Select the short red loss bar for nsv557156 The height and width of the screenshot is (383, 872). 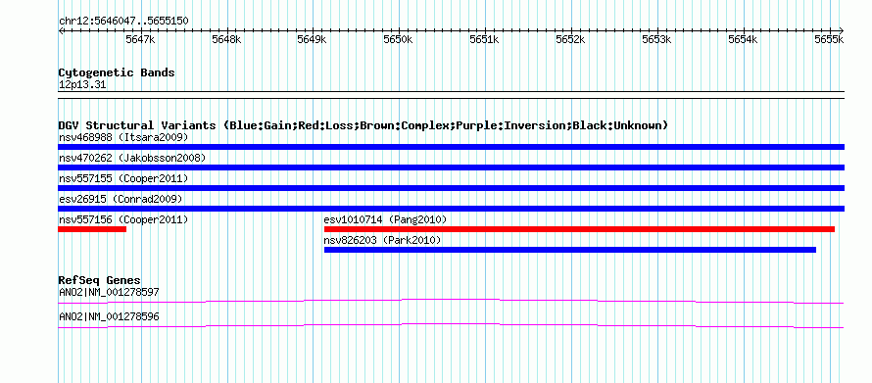[92, 229]
